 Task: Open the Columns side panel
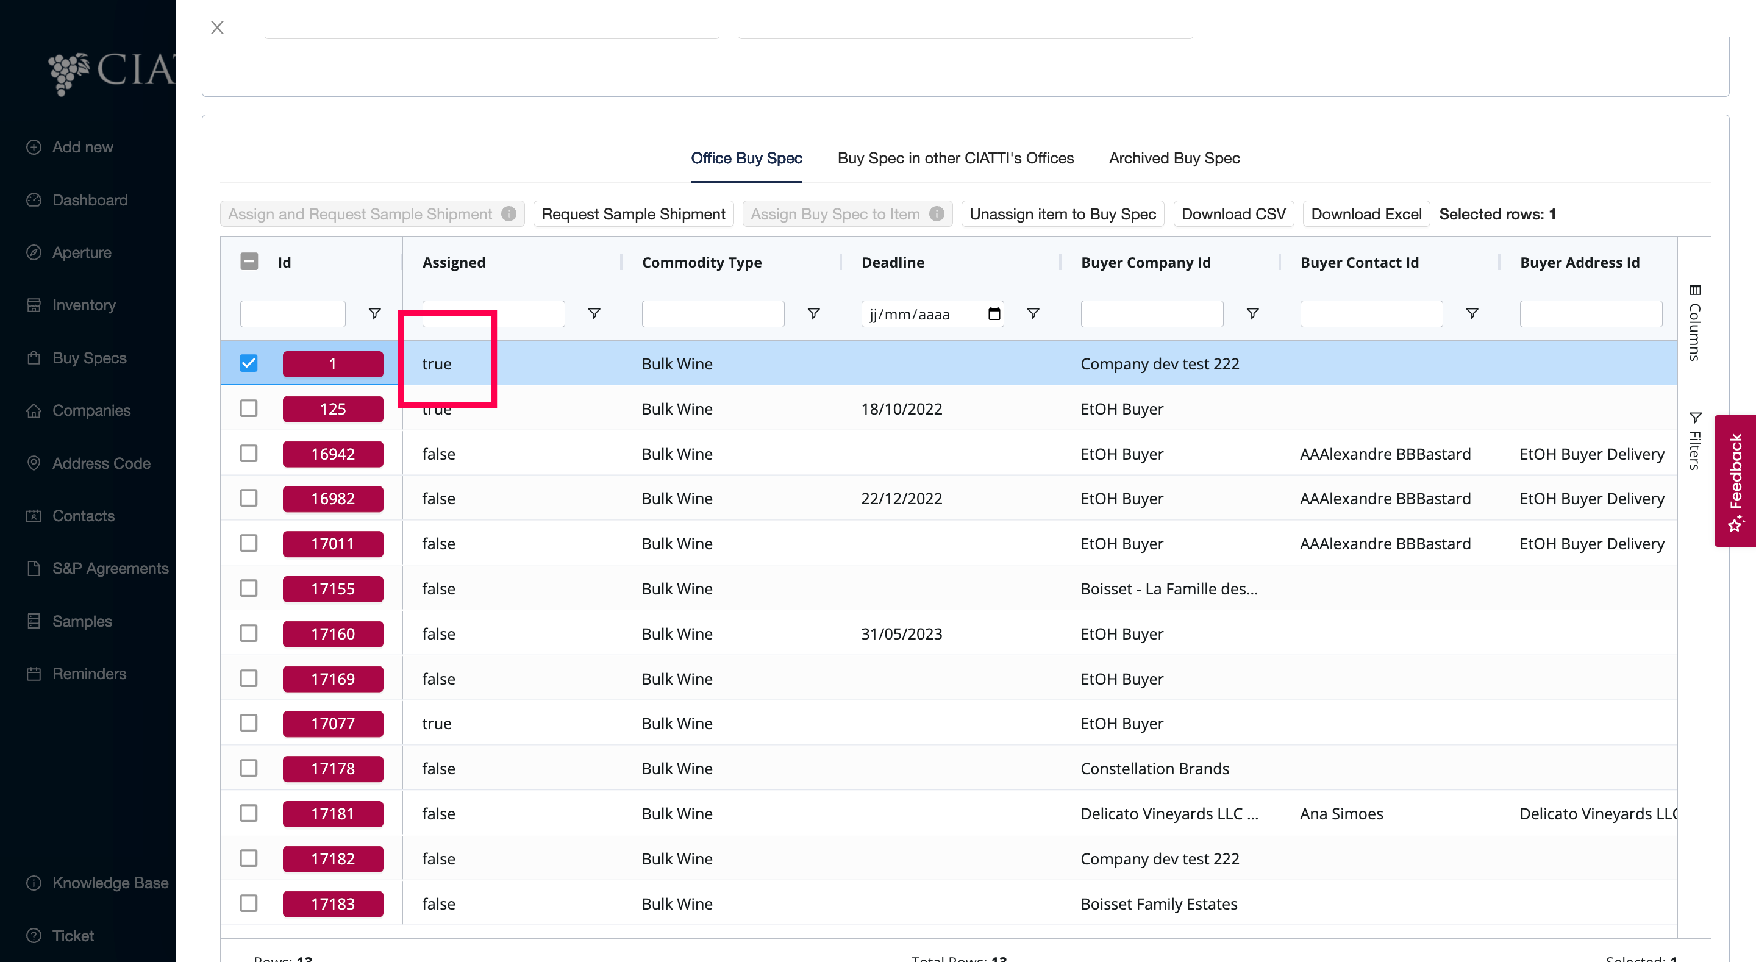click(x=1694, y=323)
